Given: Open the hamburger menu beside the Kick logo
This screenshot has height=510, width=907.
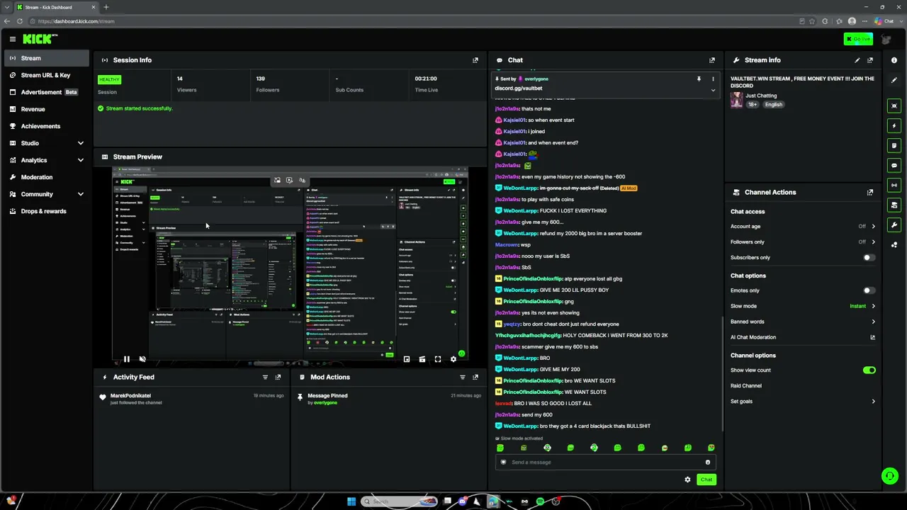Looking at the screenshot, I should pos(12,39).
